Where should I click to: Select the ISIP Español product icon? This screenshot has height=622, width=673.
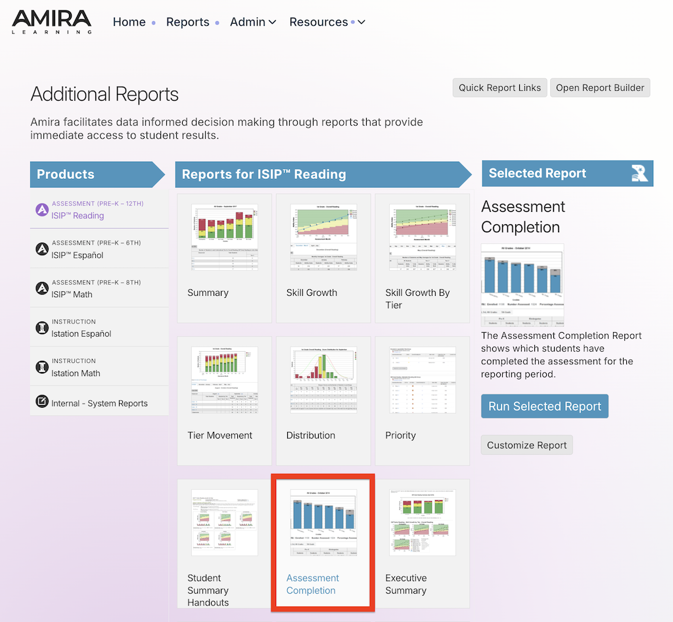point(41,249)
